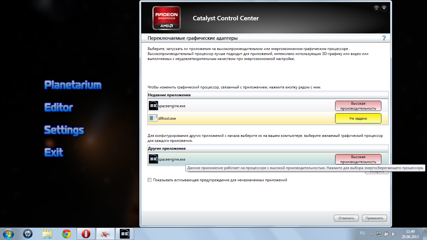This screenshot has height=240, width=427.
Task: Click the network tray icon
Action: click(x=379, y=234)
